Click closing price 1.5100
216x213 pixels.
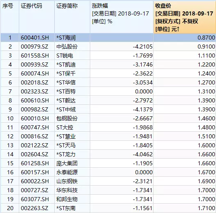(206, 136)
